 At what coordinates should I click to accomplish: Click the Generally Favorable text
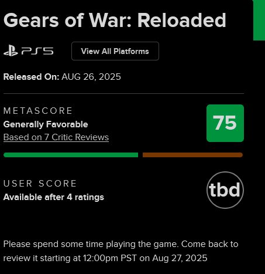[x=46, y=124]
